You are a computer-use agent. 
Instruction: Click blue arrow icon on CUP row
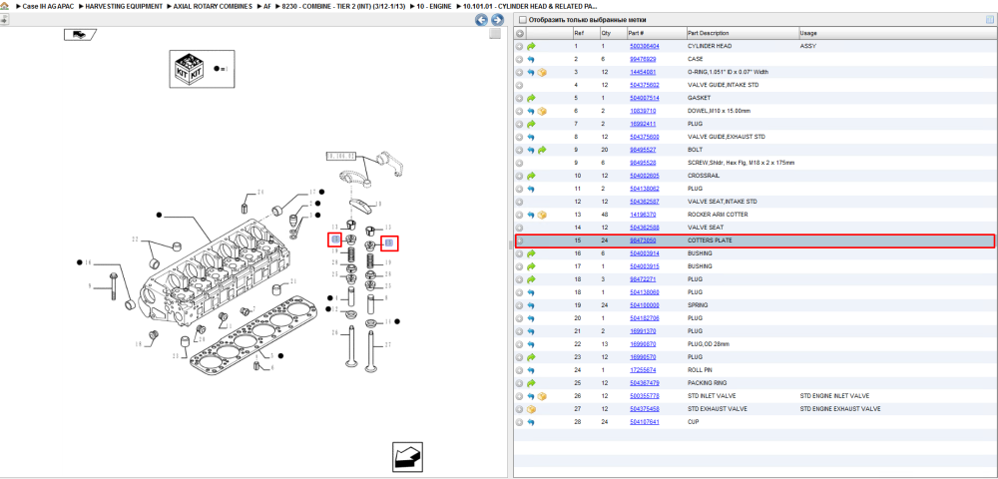click(x=532, y=421)
